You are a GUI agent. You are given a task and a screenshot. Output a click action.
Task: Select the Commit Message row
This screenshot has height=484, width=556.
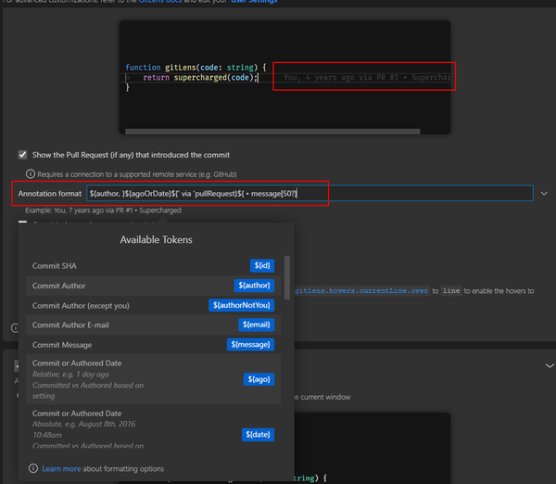click(153, 345)
